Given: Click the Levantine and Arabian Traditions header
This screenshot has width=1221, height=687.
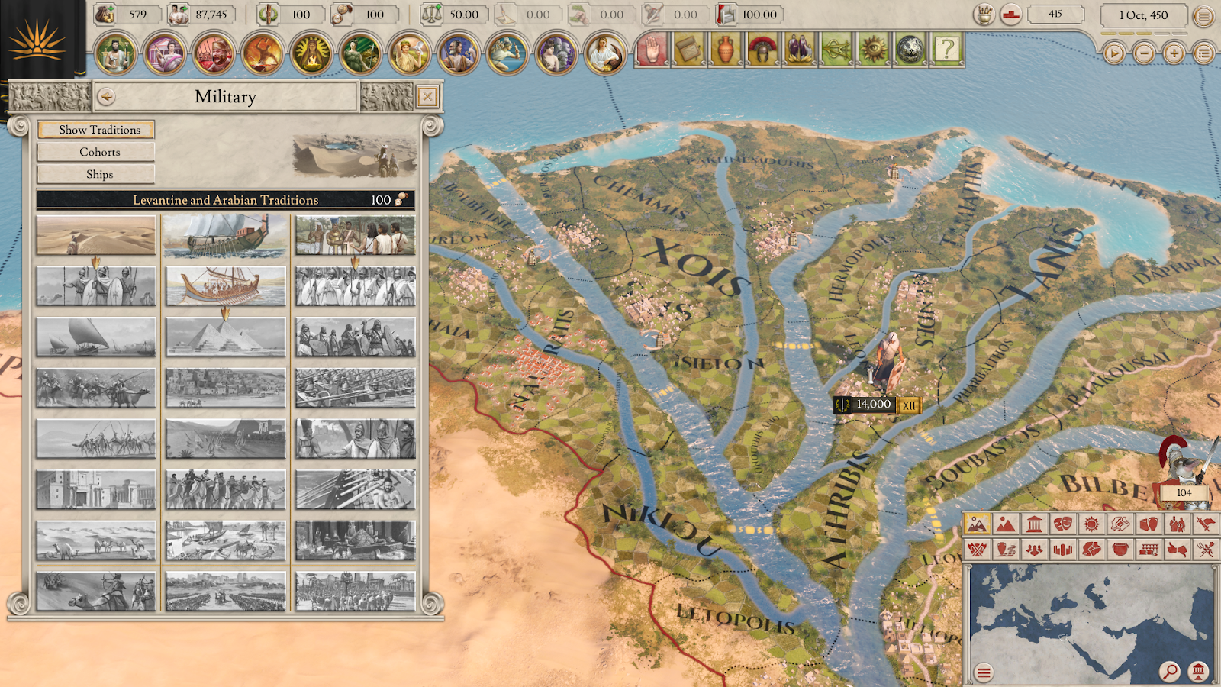Looking at the screenshot, I should coord(226,200).
